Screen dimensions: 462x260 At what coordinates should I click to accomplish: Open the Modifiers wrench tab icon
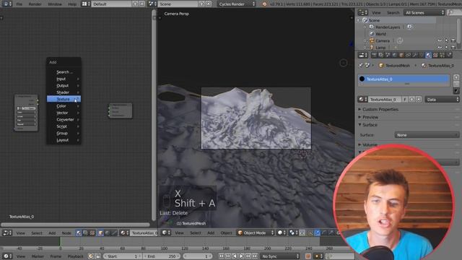click(414, 55)
